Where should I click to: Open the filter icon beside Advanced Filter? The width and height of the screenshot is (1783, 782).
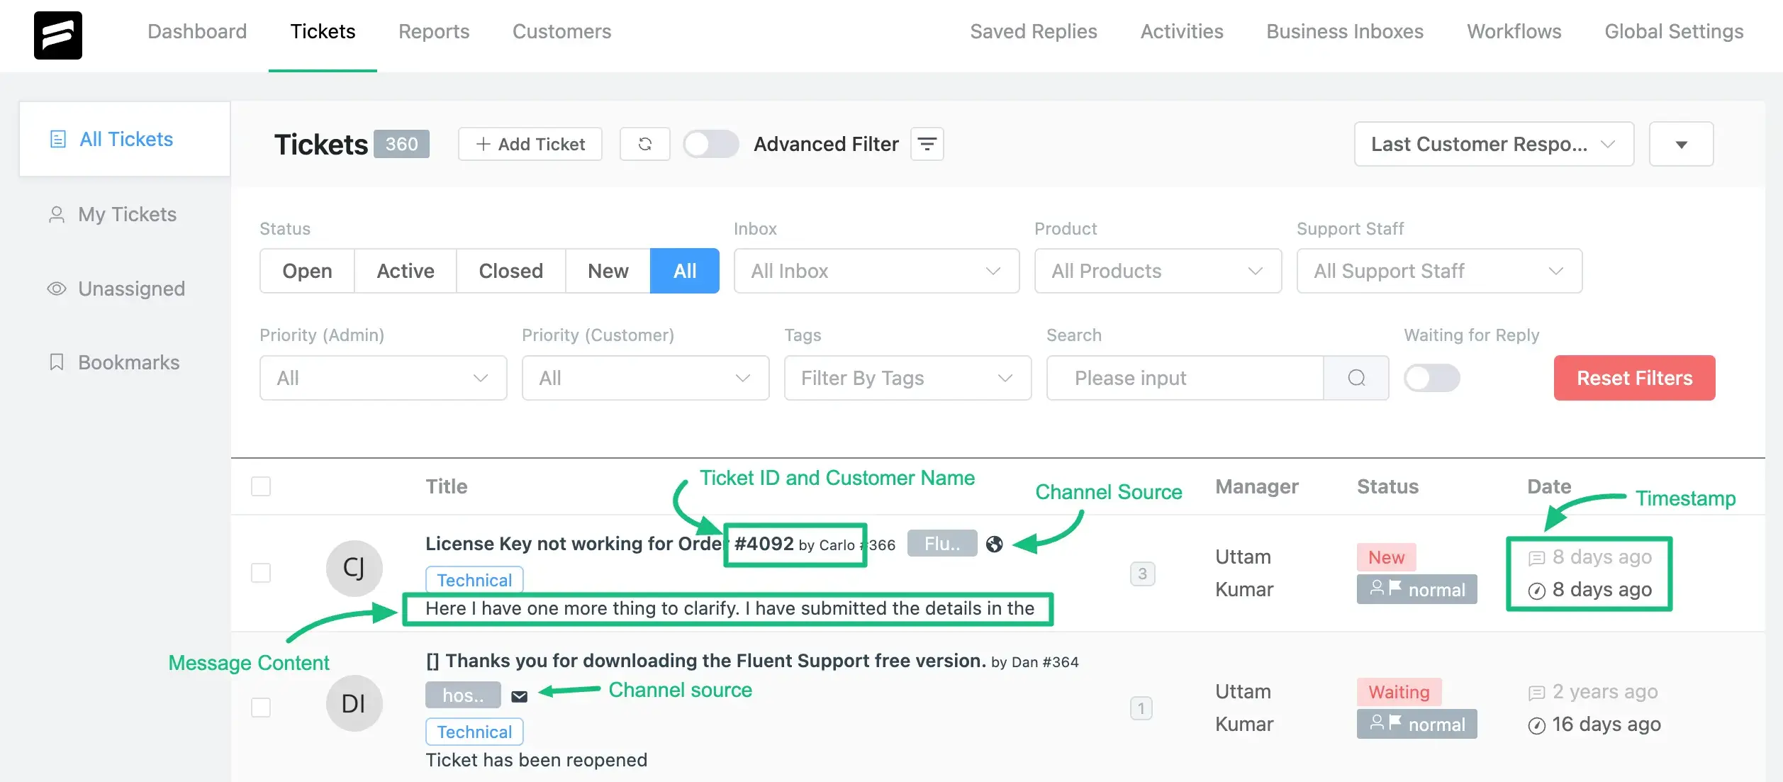coord(927,144)
